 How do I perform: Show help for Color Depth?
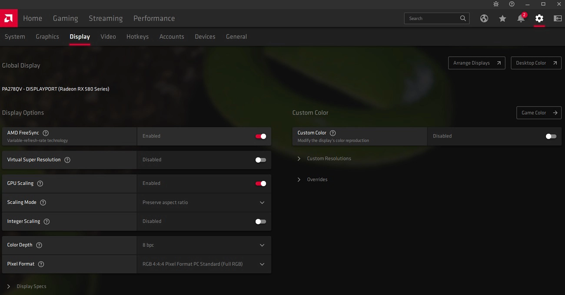[x=39, y=245]
